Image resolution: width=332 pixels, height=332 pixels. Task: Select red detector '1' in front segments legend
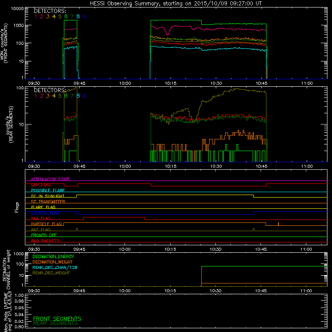point(36,17)
